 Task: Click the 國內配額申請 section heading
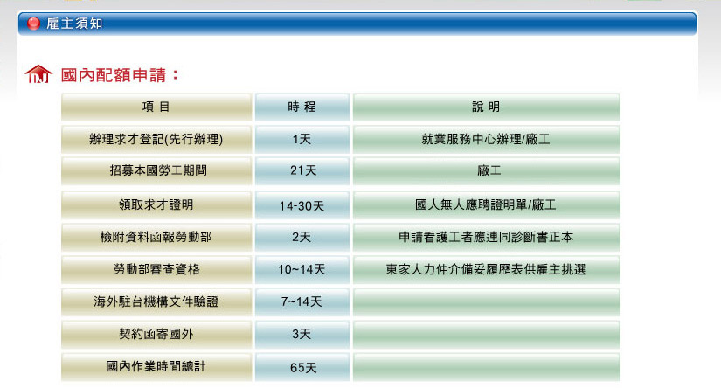coord(120,75)
